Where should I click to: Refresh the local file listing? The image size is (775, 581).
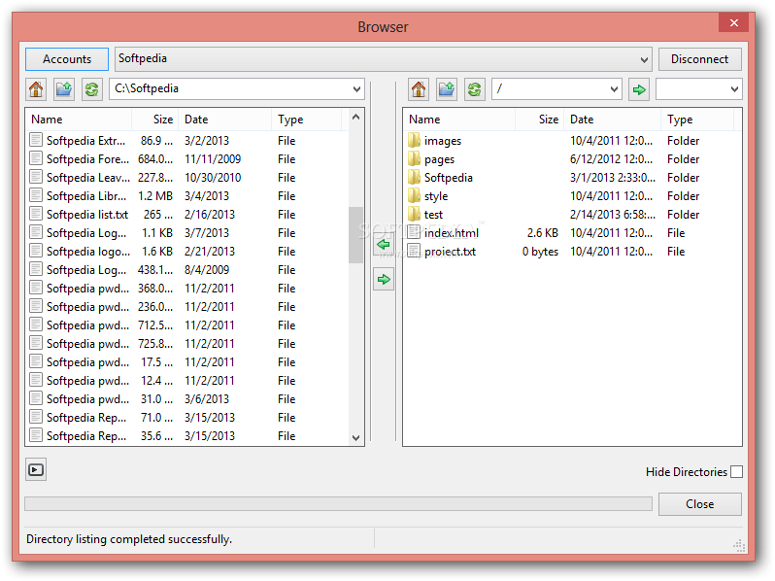[91, 89]
